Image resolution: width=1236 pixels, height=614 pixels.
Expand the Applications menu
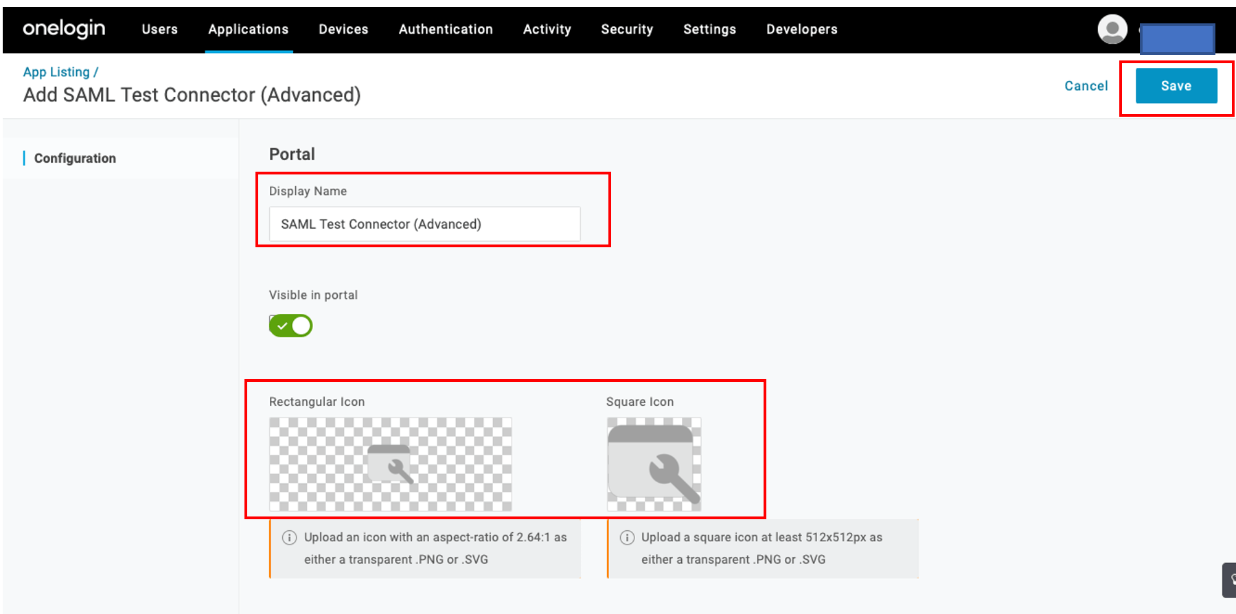248,30
